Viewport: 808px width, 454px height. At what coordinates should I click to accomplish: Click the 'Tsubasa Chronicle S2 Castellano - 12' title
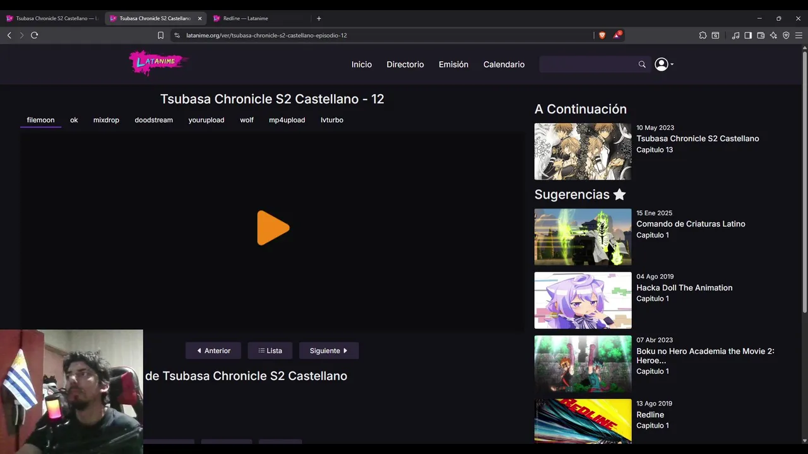272,99
